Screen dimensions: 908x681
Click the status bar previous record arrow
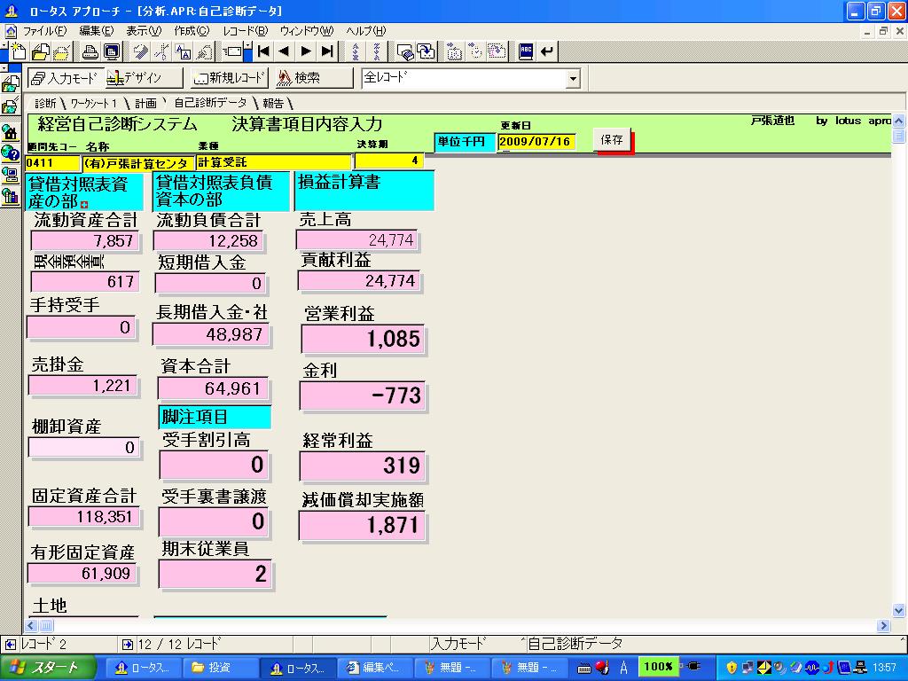point(11,644)
